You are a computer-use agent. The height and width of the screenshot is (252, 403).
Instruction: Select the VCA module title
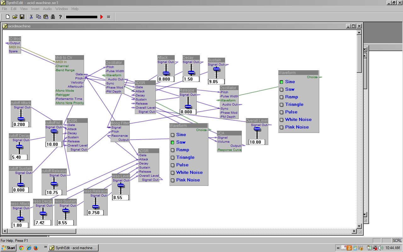click(229, 133)
